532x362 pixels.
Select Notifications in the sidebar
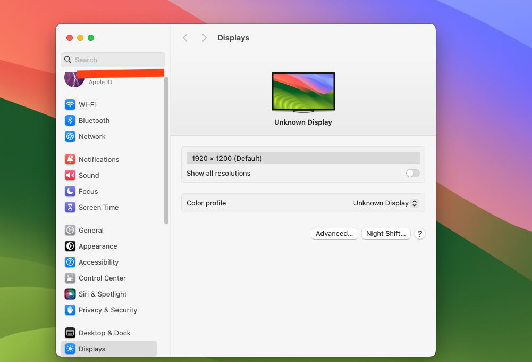click(x=99, y=159)
